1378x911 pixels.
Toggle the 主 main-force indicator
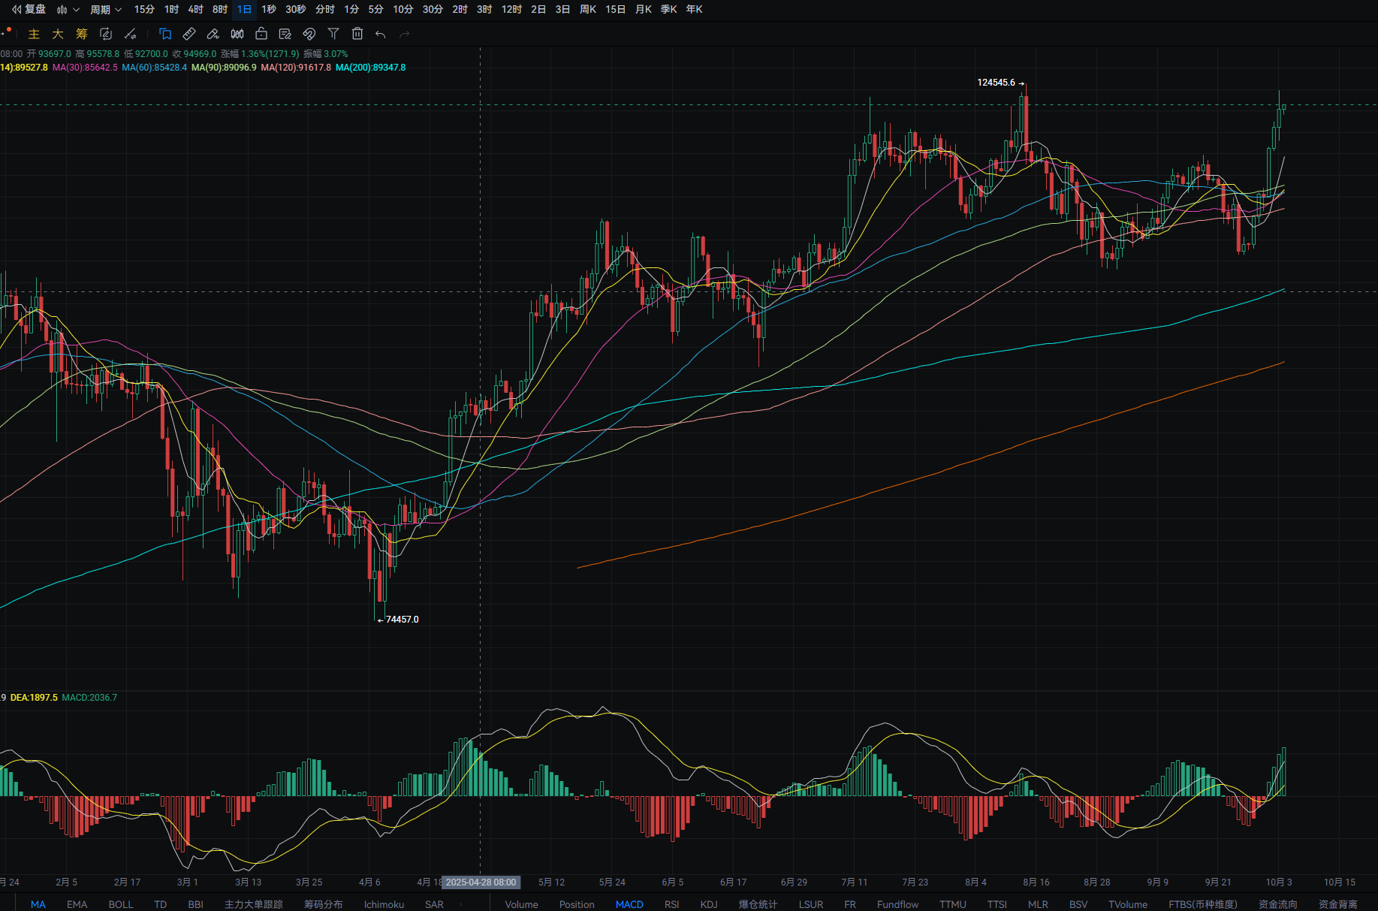point(34,34)
